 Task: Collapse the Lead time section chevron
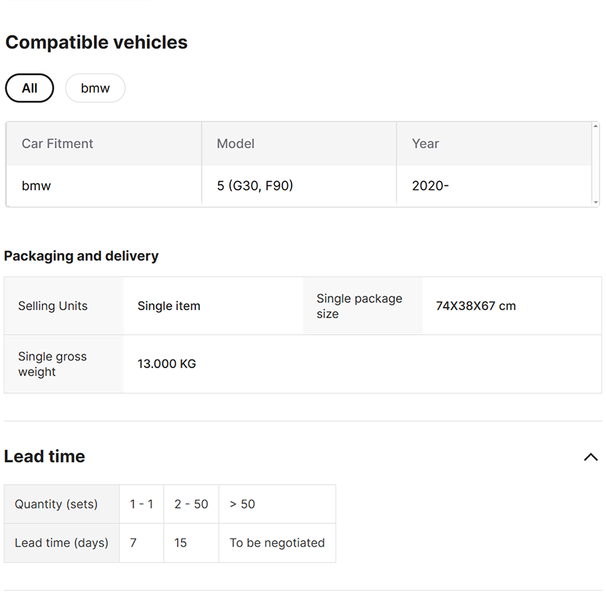591,457
